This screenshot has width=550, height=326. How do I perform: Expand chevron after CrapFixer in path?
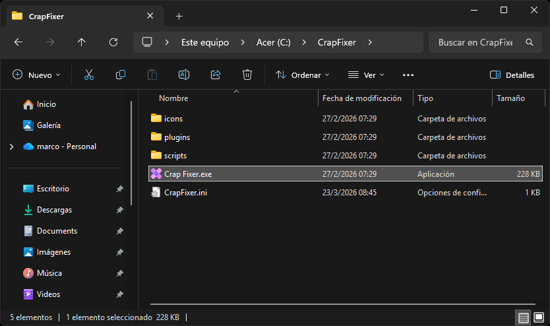(370, 42)
